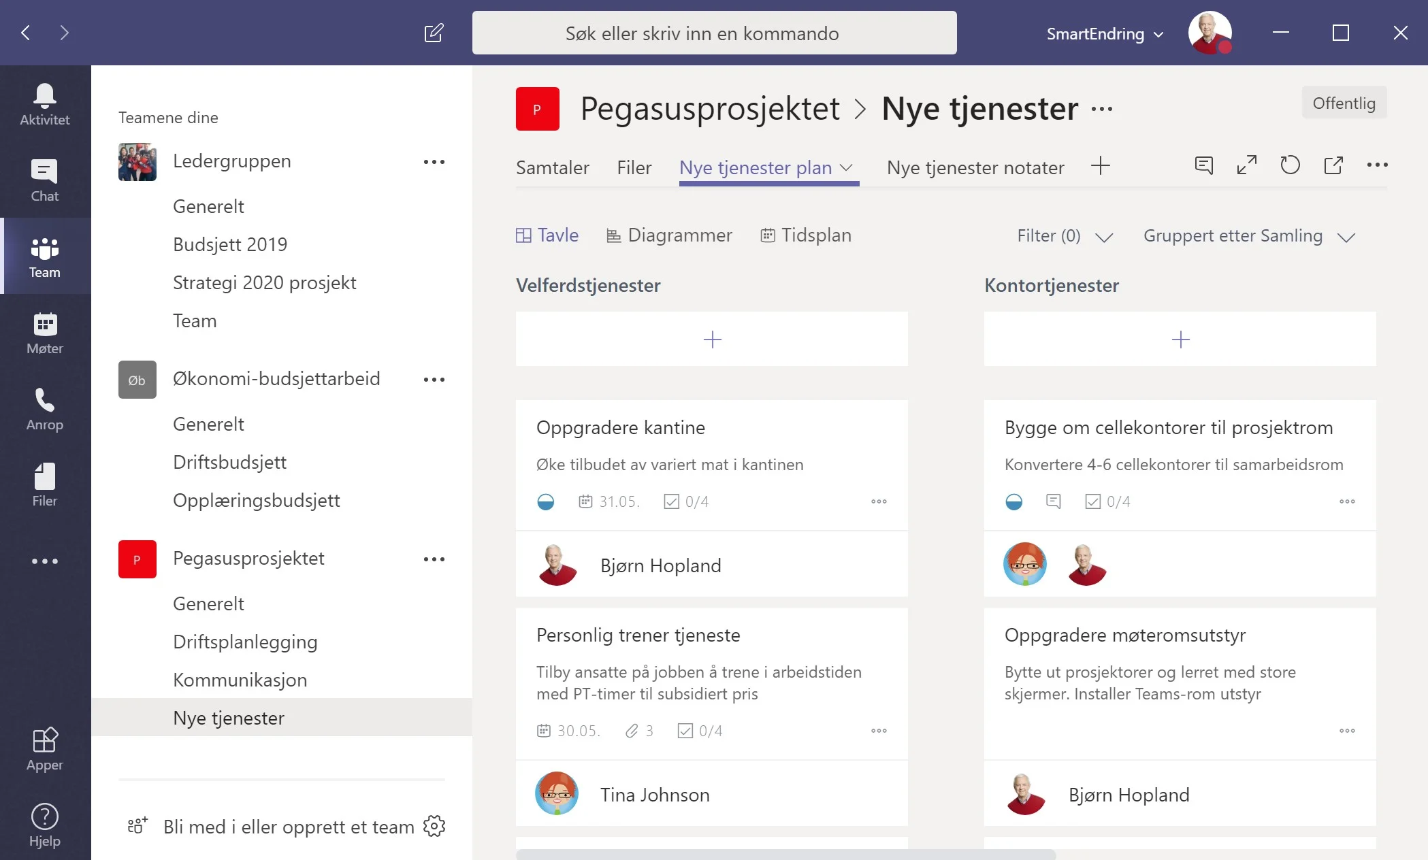Click progress indicator on Oppgradere kantine card
Image resolution: width=1428 pixels, height=860 pixels.
click(x=545, y=502)
